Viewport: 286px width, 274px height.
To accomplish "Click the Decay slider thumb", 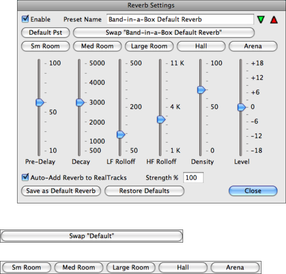I will [x=80, y=102].
